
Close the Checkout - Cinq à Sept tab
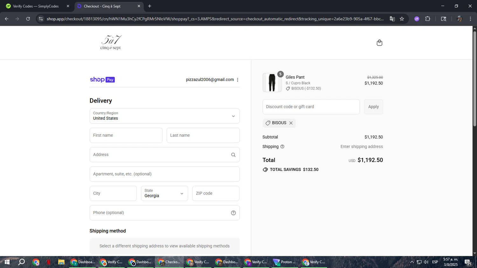(x=139, y=6)
